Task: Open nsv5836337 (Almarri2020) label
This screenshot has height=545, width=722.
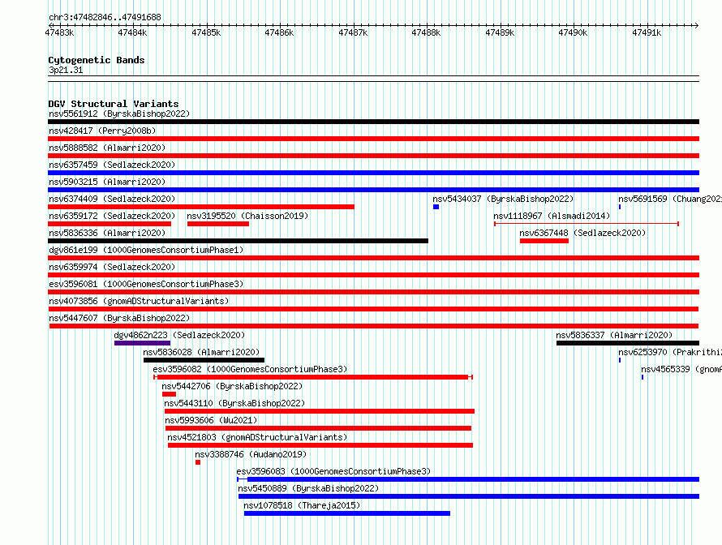Action: click(614, 335)
